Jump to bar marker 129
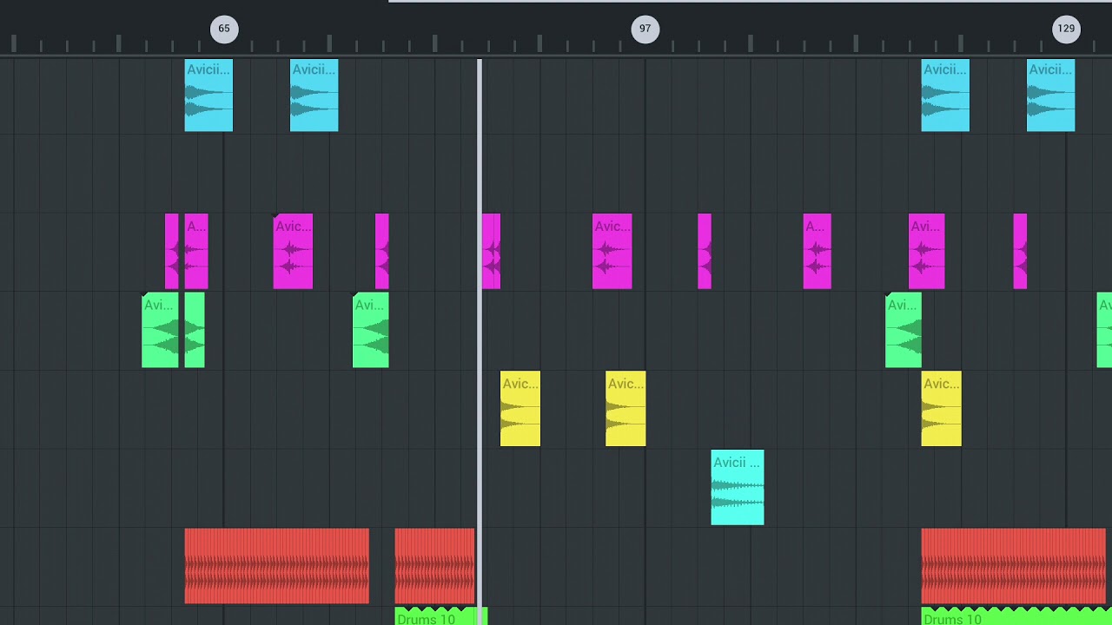 [1066, 29]
